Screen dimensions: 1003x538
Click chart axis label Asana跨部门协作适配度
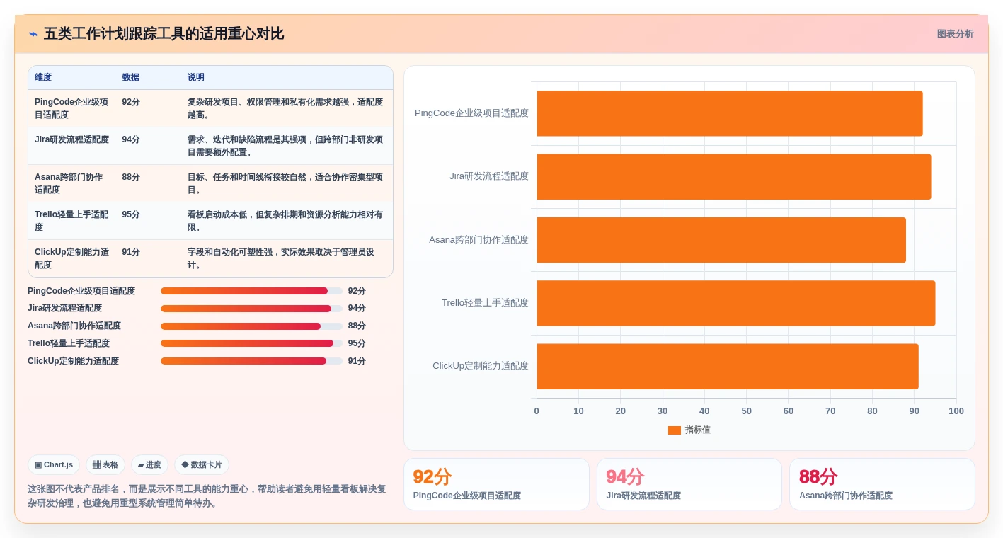pos(478,240)
